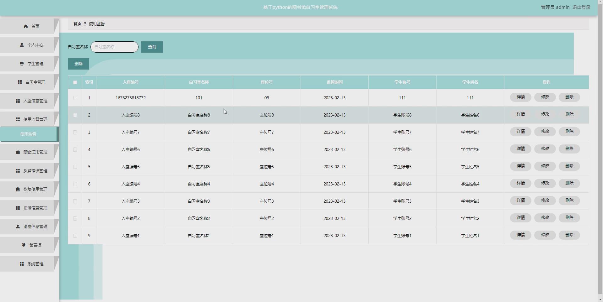Expand the 报修信息管理 sidebar menu
This screenshot has height=302, width=603.
tap(29, 208)
